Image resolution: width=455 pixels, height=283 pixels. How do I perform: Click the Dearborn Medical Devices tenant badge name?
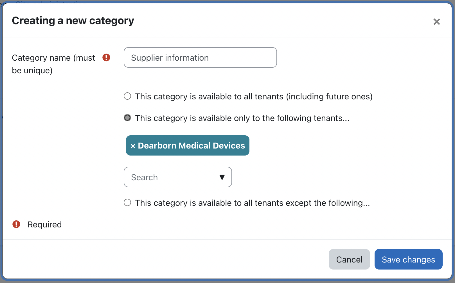tap(191, 145)
